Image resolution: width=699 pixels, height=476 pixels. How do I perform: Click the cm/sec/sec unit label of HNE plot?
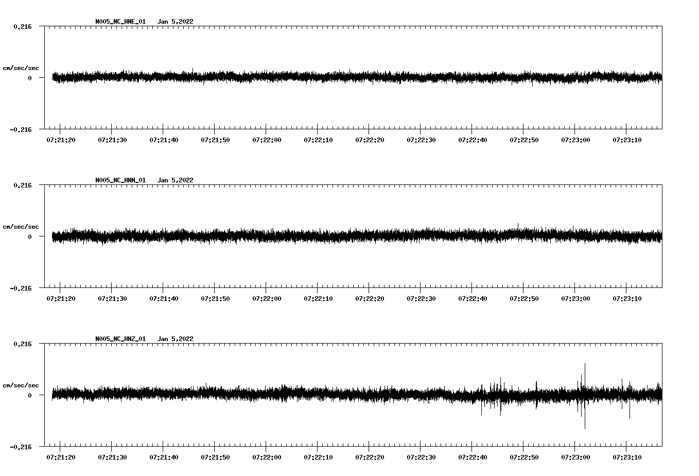[x=21, y=68]
